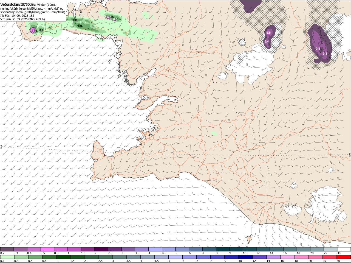The image size is (351, 263).
Task: Click the bright magenta snow spot near the 0.7 value
Action: pyautogui.click(x=32, y=30)
